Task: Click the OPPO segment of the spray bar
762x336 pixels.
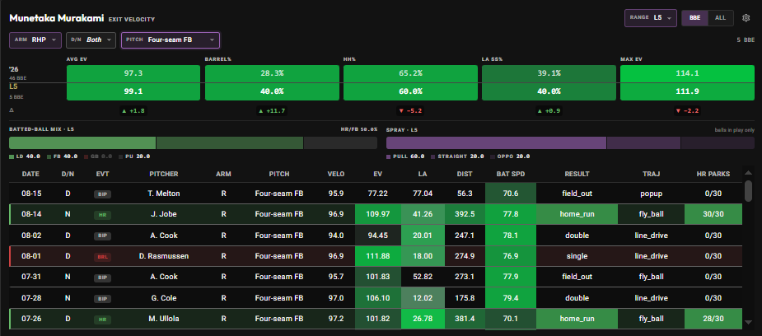Action: click(718, 142)
